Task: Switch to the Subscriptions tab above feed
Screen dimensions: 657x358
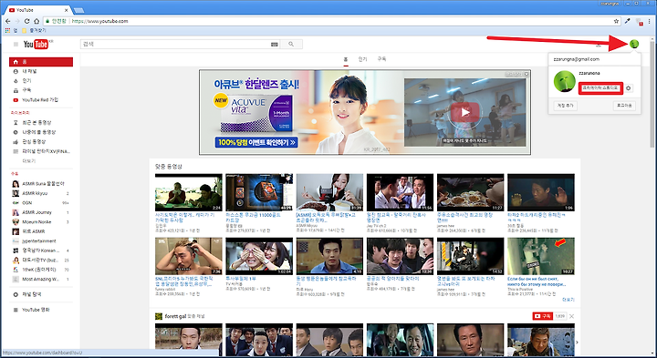Action: point(381,59)
